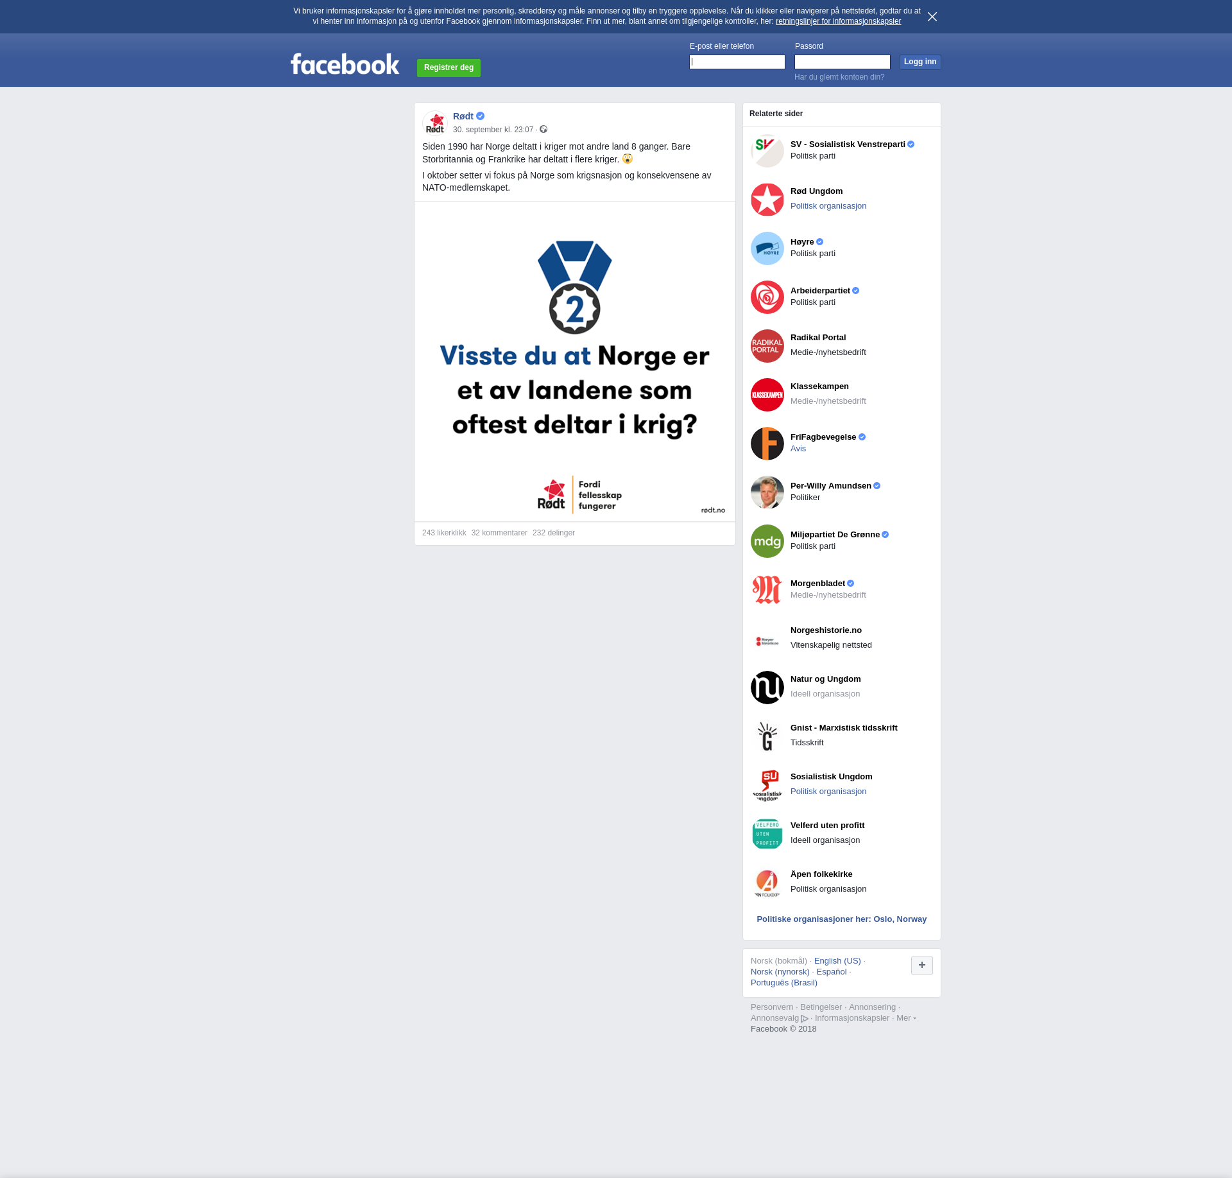Click the Annonsevalg AdChoices icon

[x=805, y=1018]
